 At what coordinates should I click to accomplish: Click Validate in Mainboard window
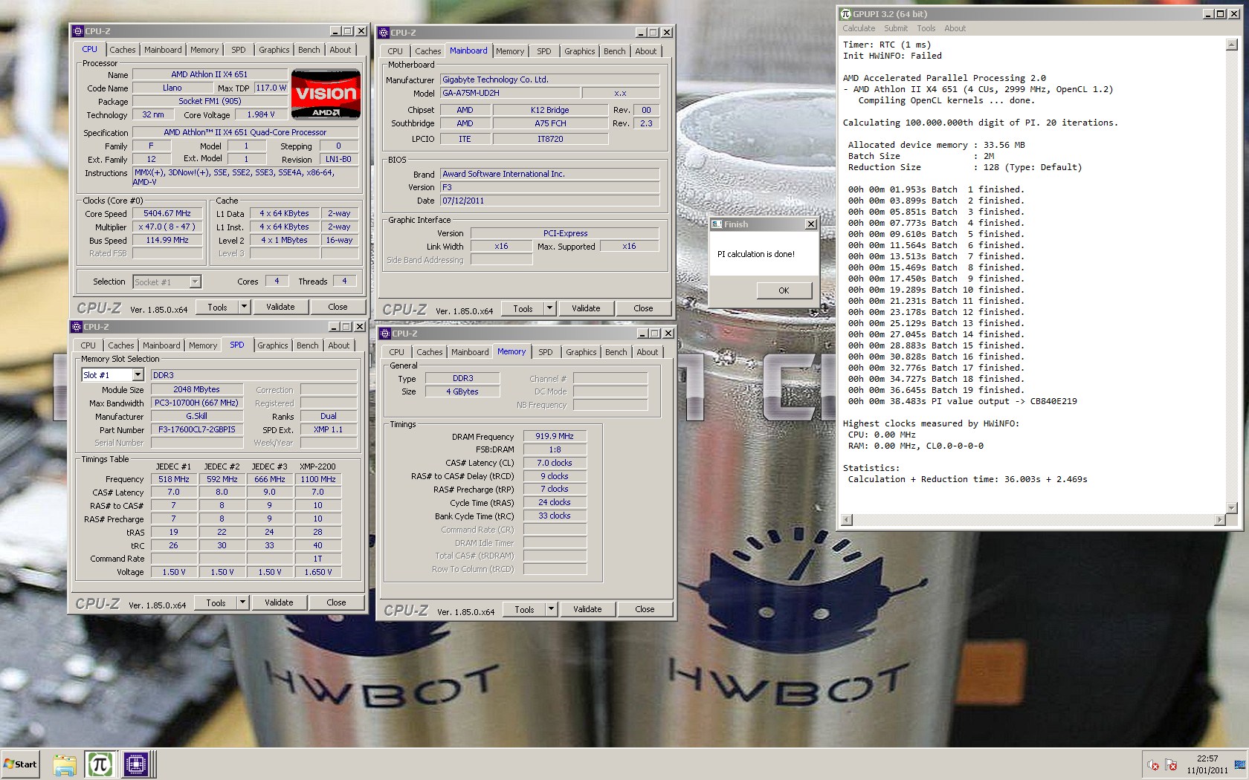[586, 308]
